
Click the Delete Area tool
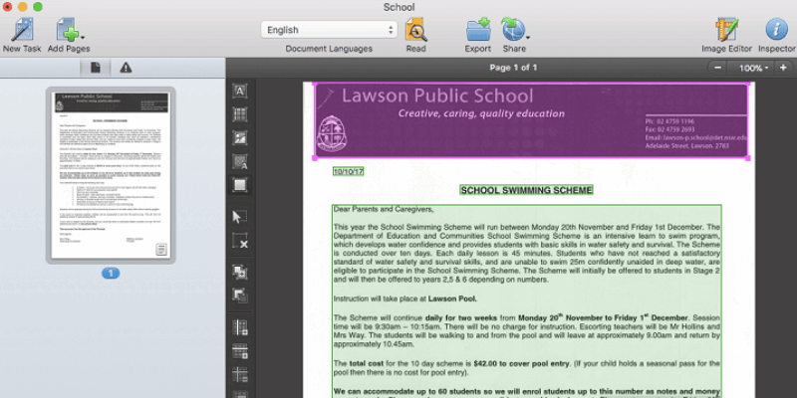click(240, 241)
